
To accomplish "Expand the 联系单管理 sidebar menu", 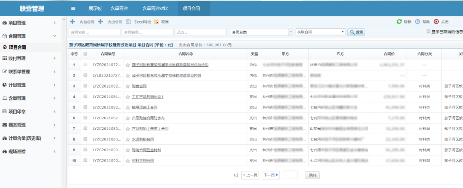I will point(54,71).
